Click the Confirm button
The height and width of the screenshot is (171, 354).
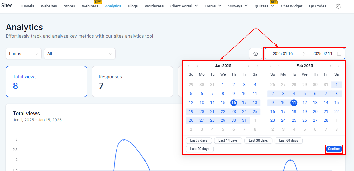[334, 149]
